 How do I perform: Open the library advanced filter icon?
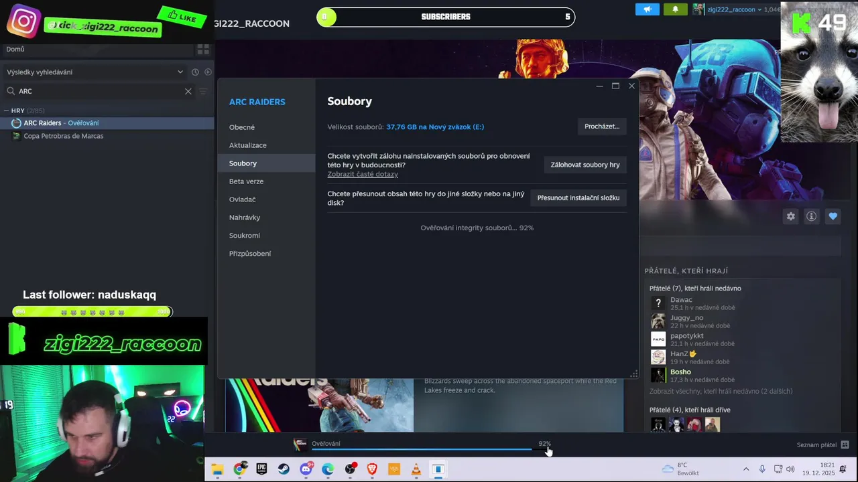point(203,91)
